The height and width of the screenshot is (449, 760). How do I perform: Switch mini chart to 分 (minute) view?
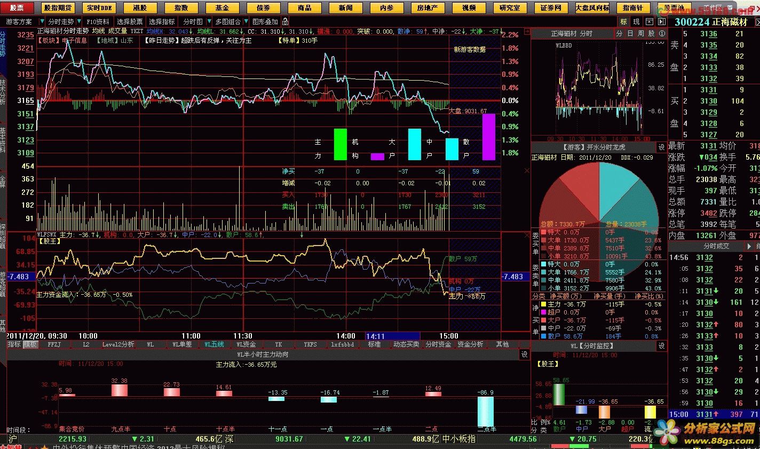tap(619, 33)
